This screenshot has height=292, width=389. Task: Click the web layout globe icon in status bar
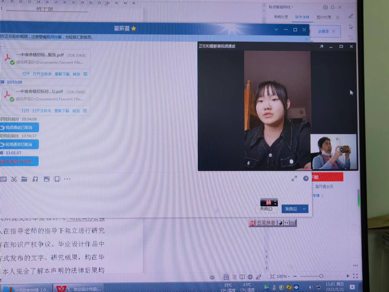249,277
